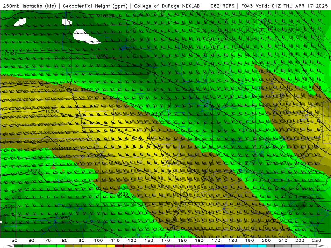Pick the brightest yellow swatch left of 110
331x248 pixels.
click(111, 246)
